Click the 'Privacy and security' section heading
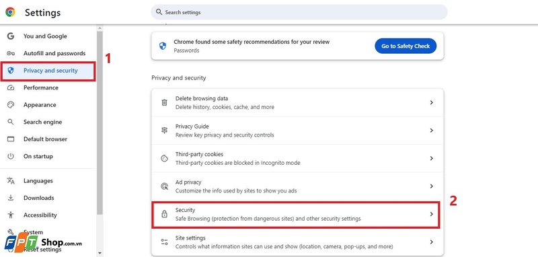This screenshot has height=257, width=538. click(179, 78)
